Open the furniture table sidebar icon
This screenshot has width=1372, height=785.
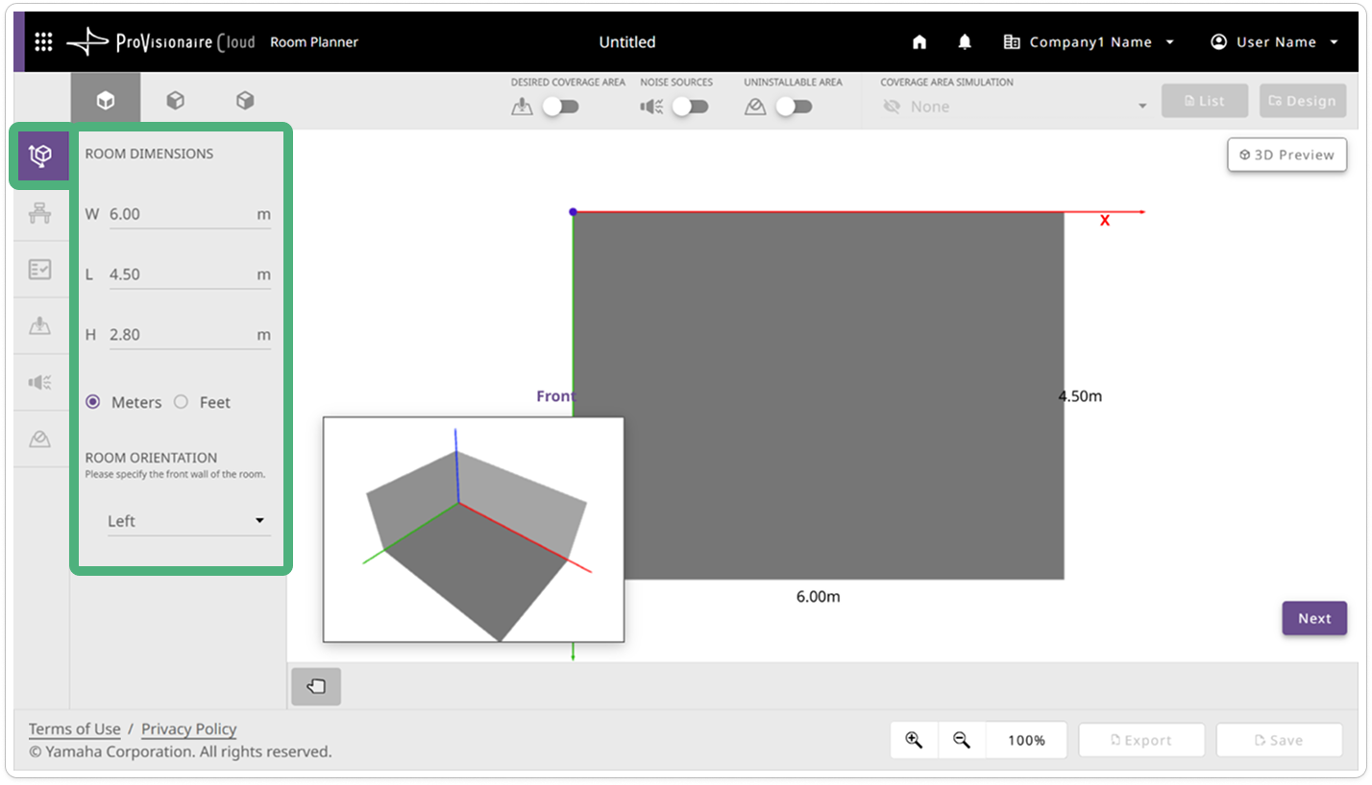coord(39,213)
